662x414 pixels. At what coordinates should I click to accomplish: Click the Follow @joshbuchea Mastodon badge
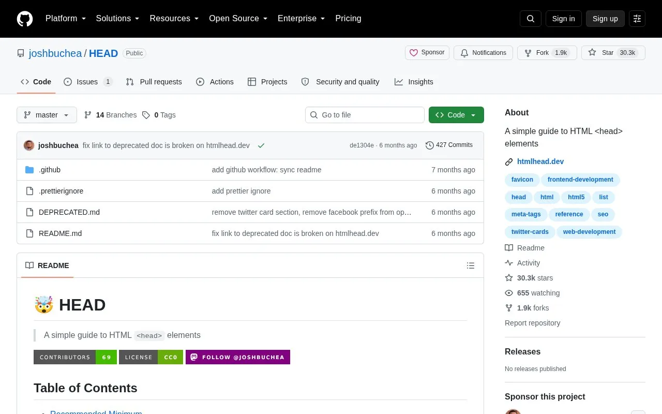pyautogui.click(x=238, y=357)
